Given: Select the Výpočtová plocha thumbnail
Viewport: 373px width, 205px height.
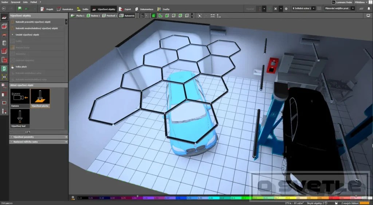Looking at the screenshot, I should point(40,98).
